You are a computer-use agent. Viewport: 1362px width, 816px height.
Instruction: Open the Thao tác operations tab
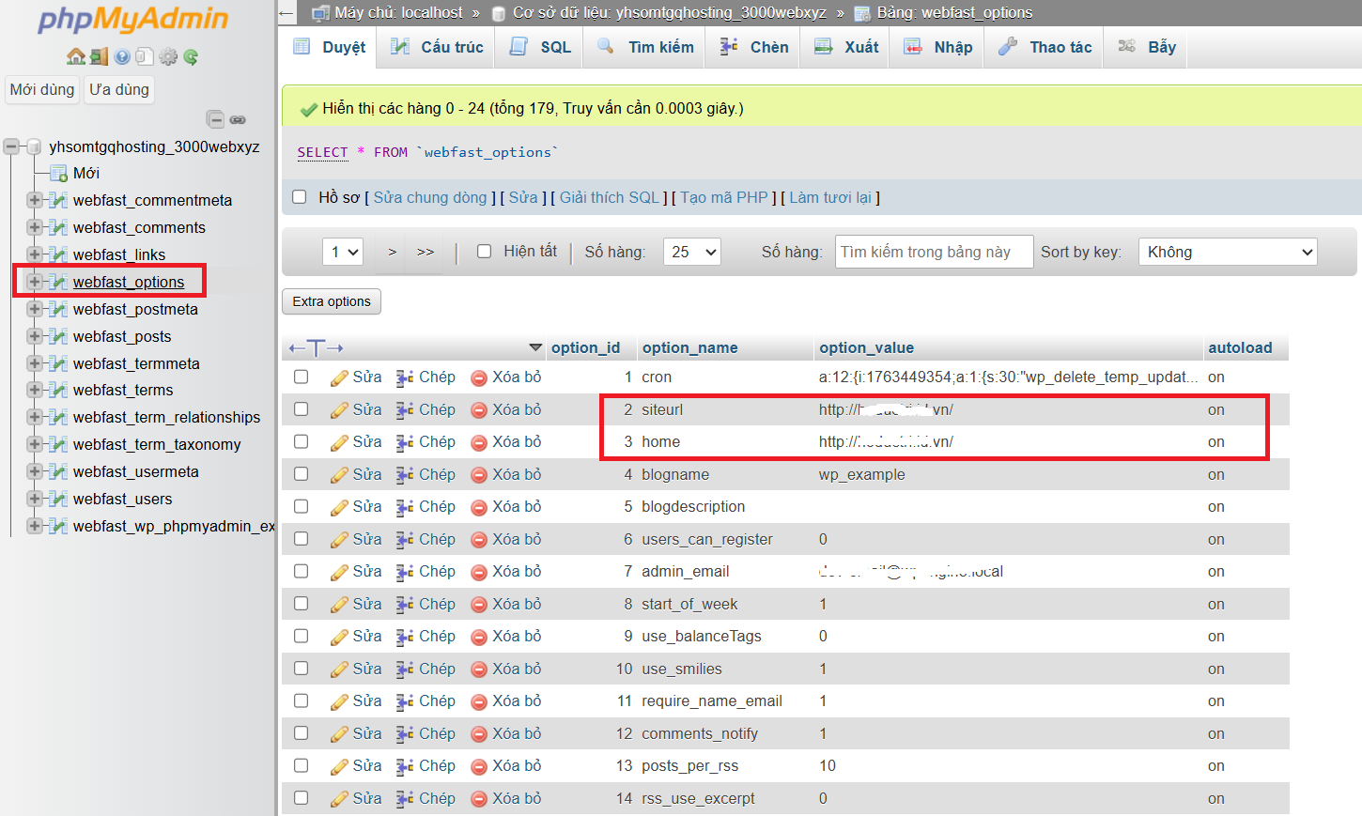tap(1045, 47)
